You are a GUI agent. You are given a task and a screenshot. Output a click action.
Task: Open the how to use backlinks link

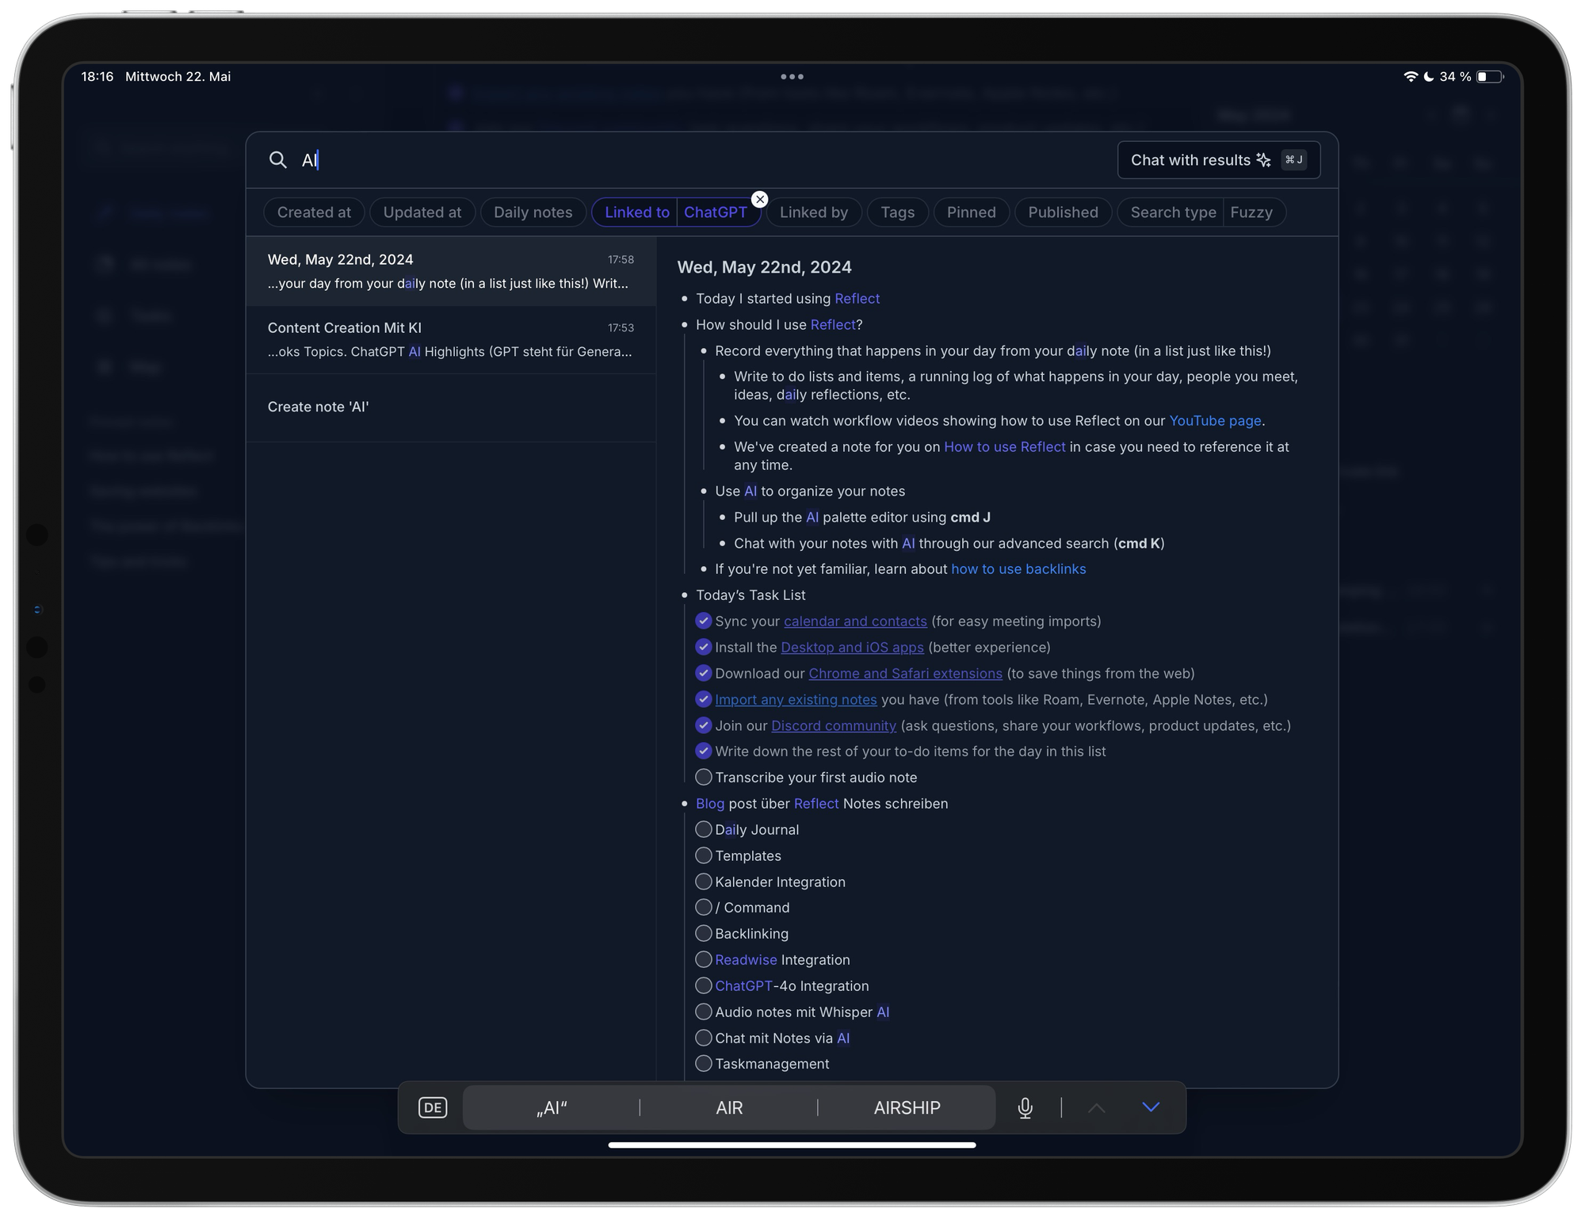pyautogui.click(x=1018, y=568)
